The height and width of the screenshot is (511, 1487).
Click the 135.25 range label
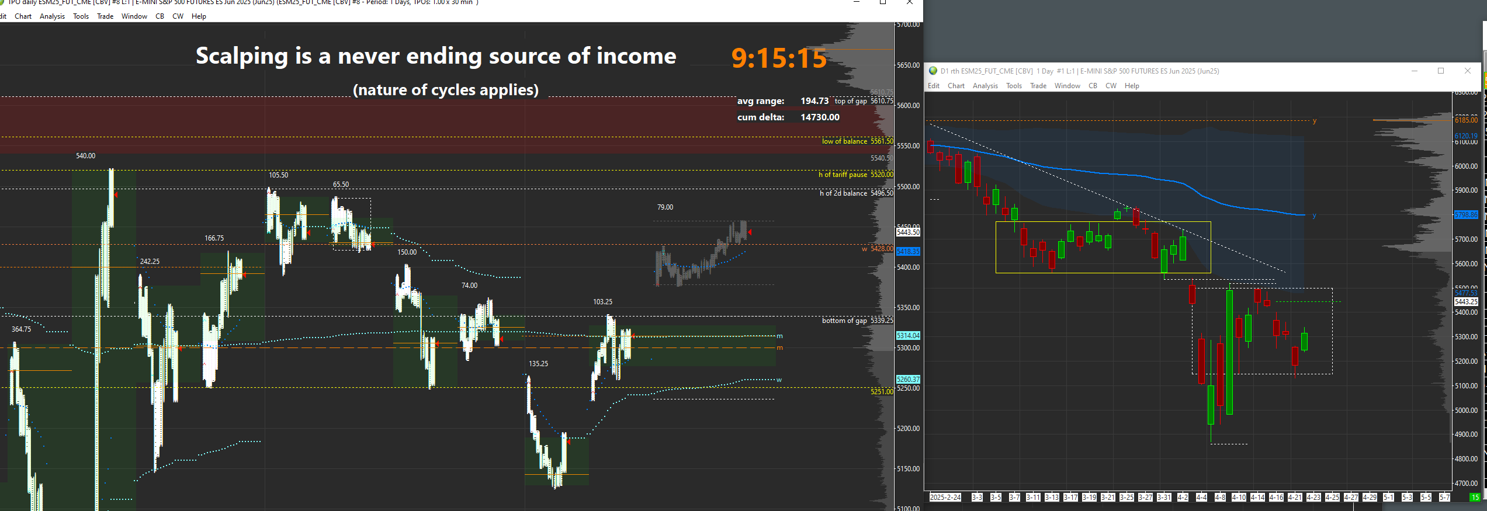click(x=538, y=364)
